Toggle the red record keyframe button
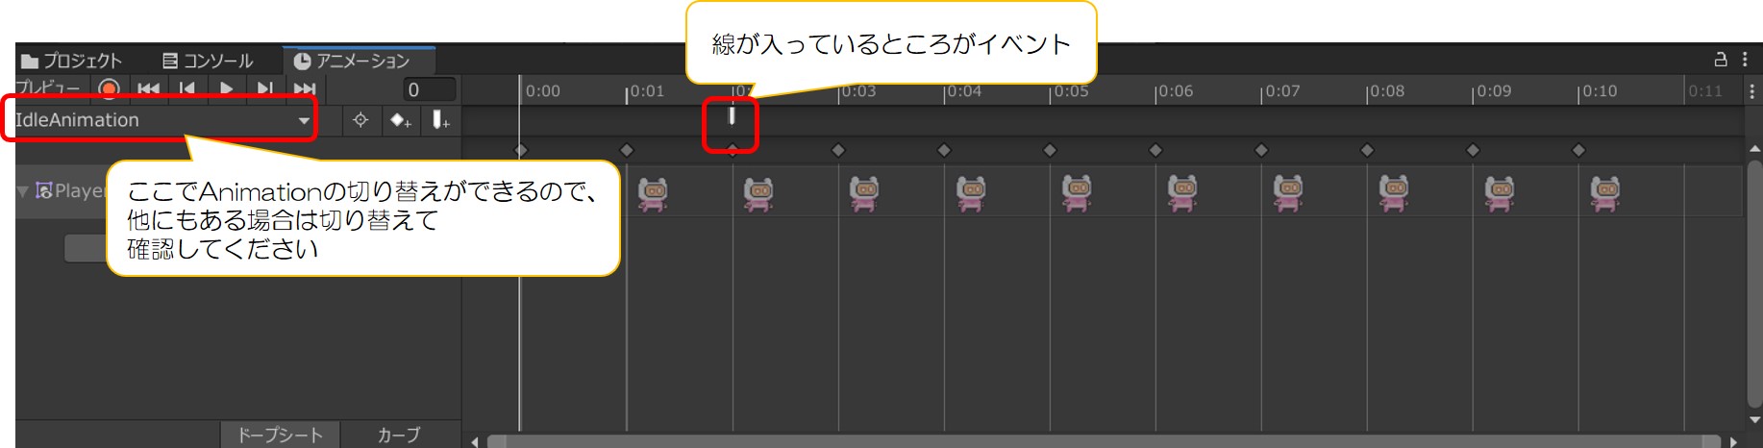The height and width of the screenshot is (448, 1763). 109,89
